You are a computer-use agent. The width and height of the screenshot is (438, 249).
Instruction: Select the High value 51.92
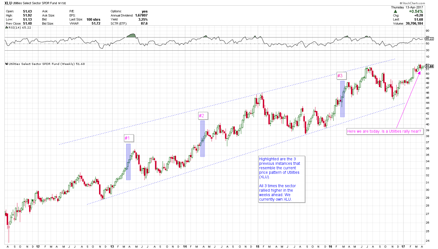click(x=27, y=15)
